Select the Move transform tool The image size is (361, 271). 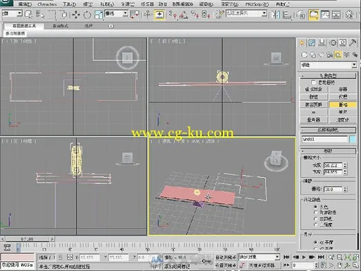(75, 15)
